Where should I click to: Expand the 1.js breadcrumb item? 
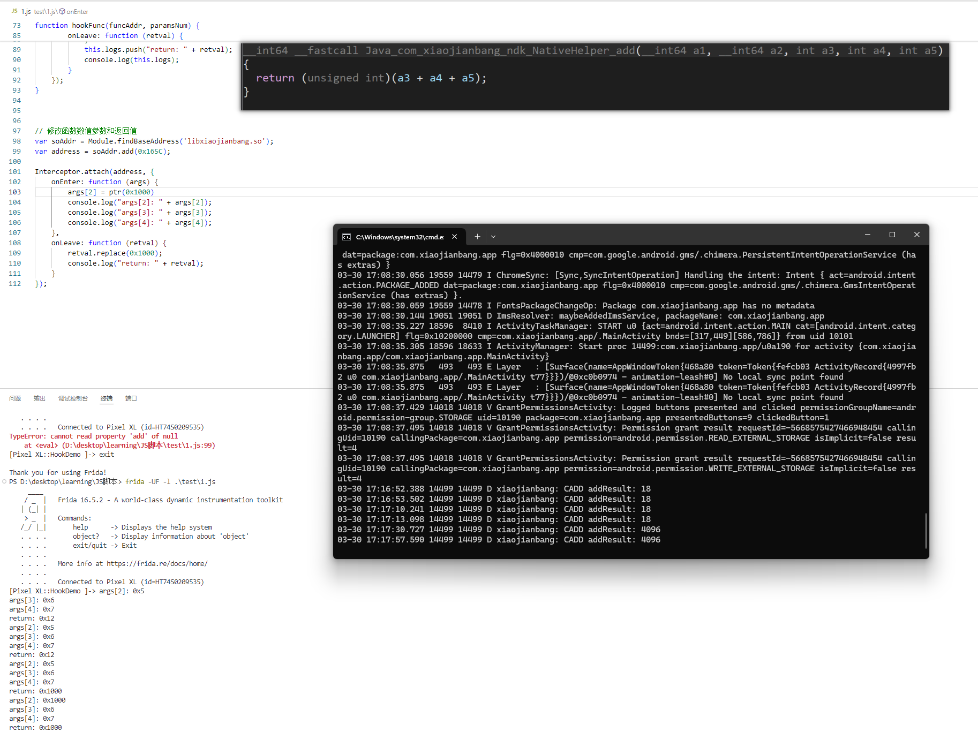point(26,11)
